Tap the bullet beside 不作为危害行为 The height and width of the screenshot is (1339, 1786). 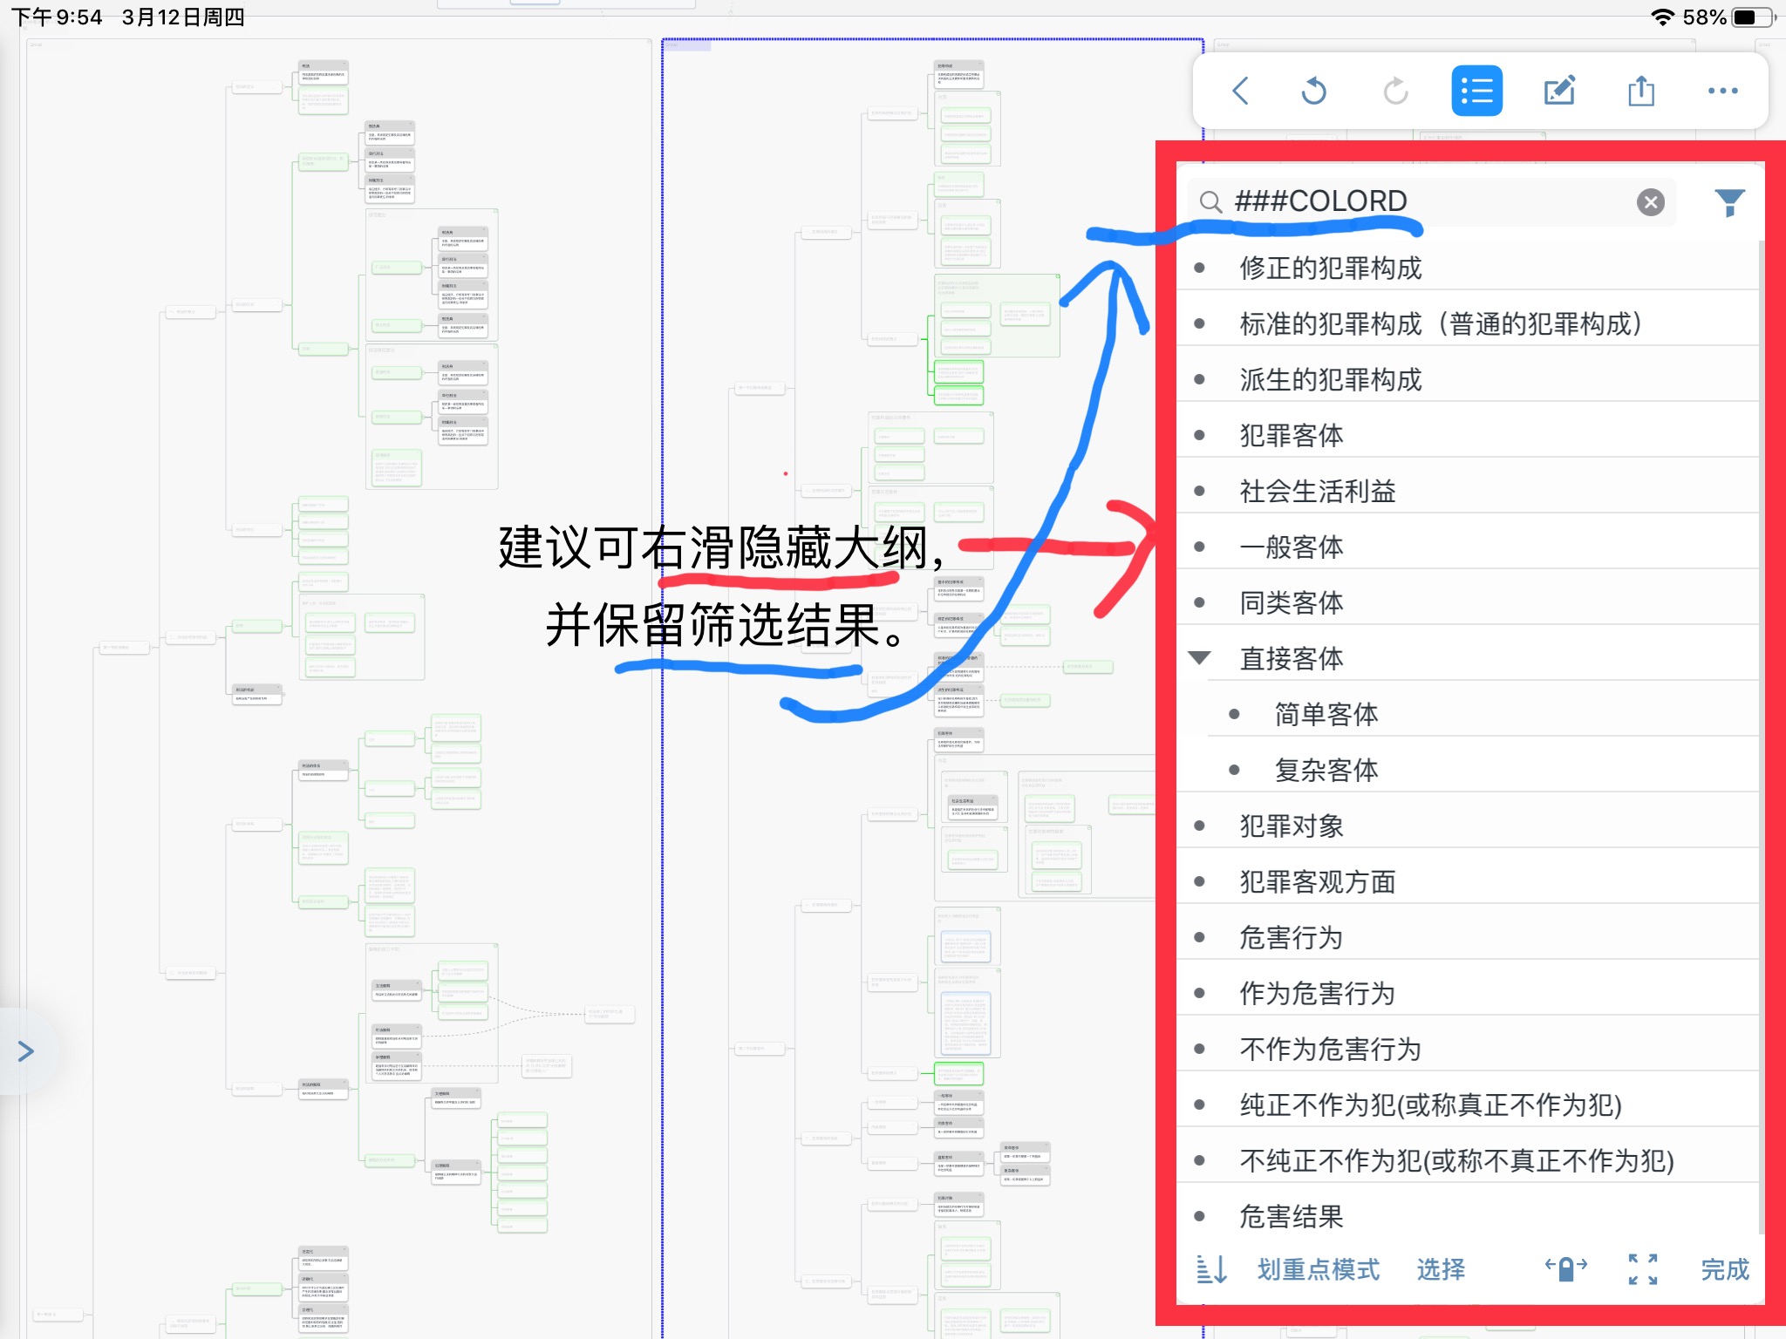click(x=1200, y=1049)
